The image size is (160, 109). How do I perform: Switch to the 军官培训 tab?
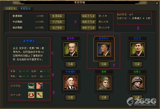coord(26,9)
